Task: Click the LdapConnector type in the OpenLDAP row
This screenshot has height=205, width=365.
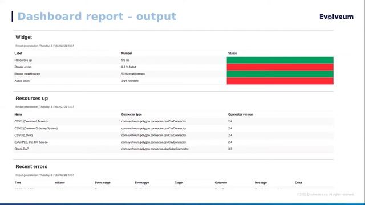Action: tap(155, 149)
